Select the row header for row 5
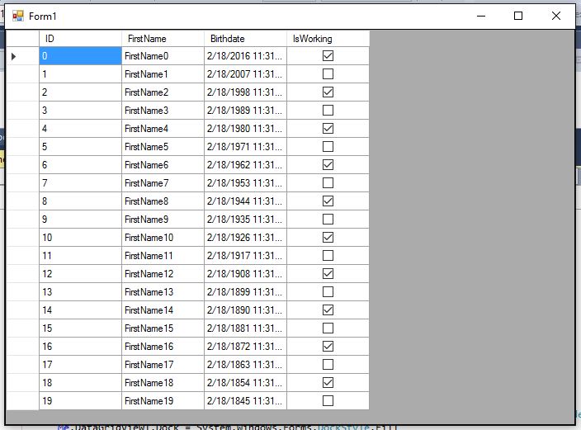The image size is (581, 430). 22,147
